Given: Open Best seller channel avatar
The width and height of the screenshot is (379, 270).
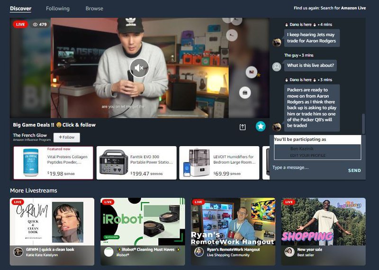Looking at the screenshot, I should coord(289,252).
